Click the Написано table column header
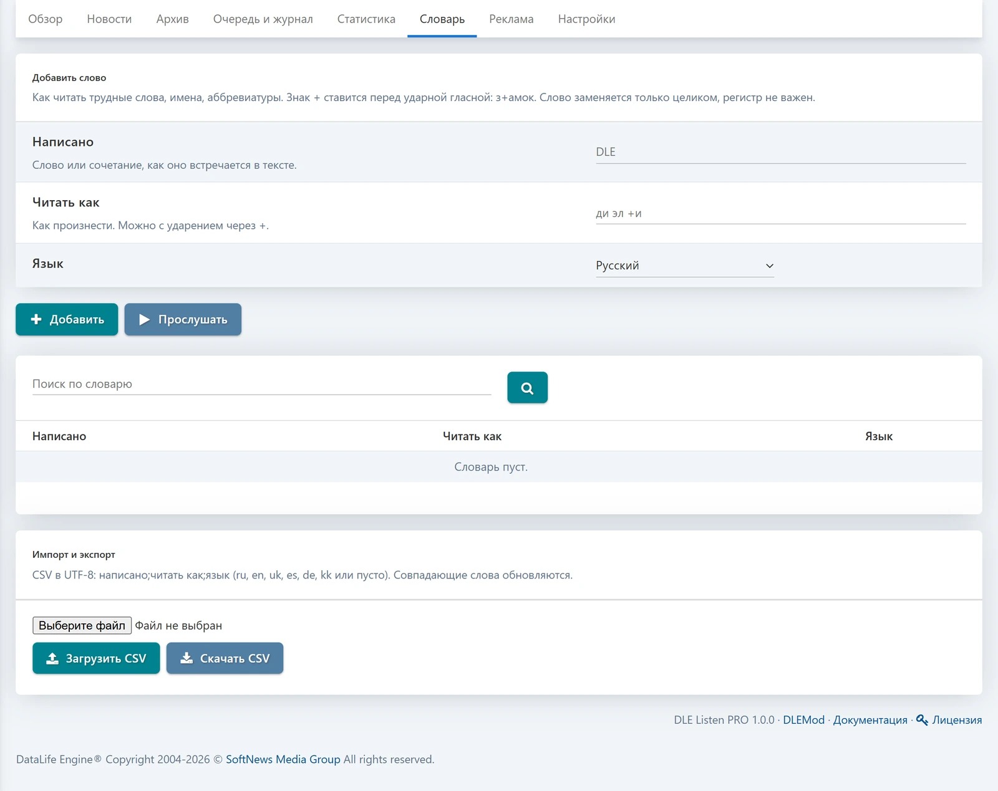The width and height of the screenshot is (998, 791). tap(59, 436)
